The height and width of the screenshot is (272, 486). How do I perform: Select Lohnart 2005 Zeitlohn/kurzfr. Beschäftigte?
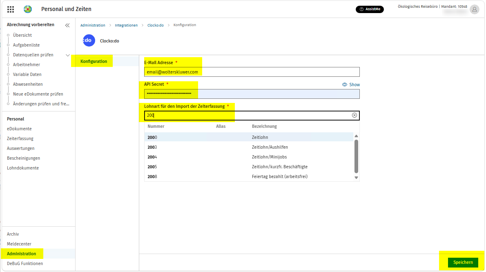[x=249, y=167]
